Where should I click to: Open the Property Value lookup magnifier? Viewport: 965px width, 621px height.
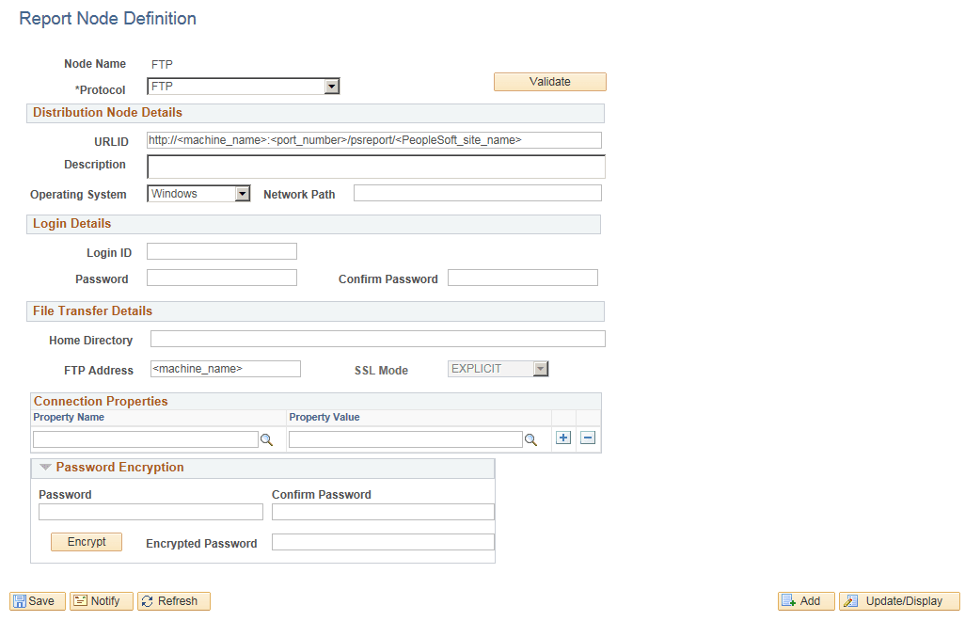point(531,438)
